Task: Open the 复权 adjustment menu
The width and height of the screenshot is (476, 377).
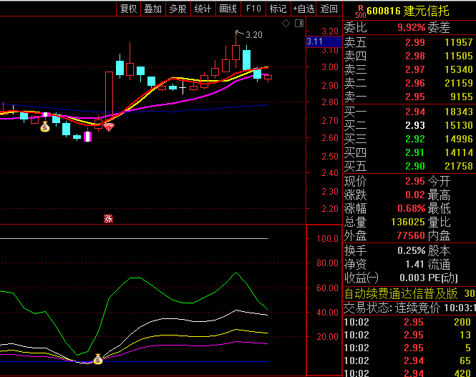Action: (x=128, y=9)
